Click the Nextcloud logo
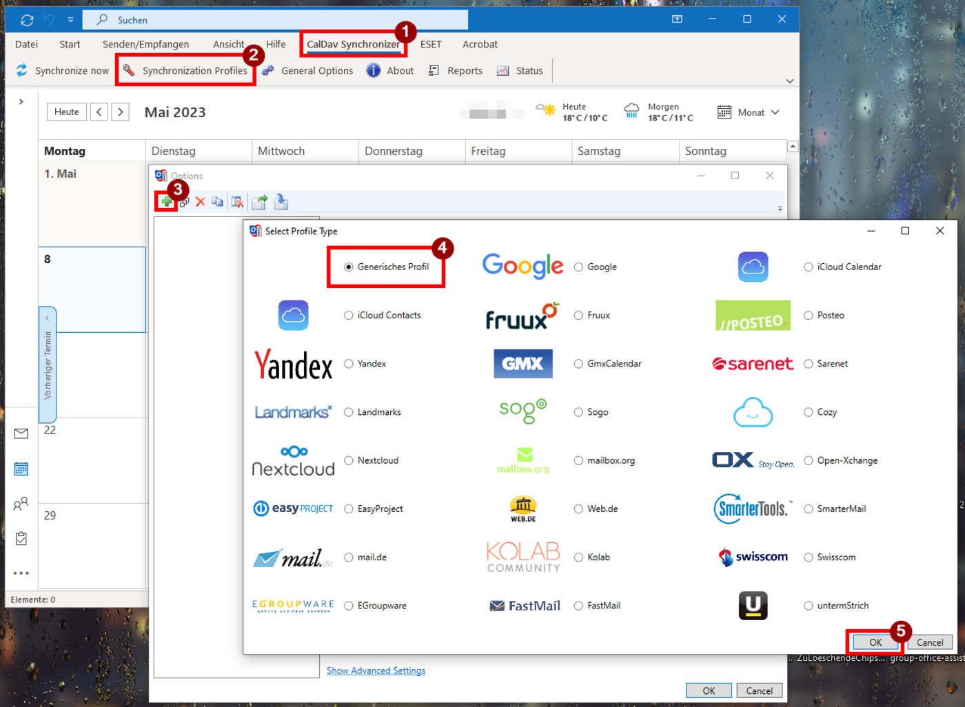Screen dimensions: 965x707 294,460
